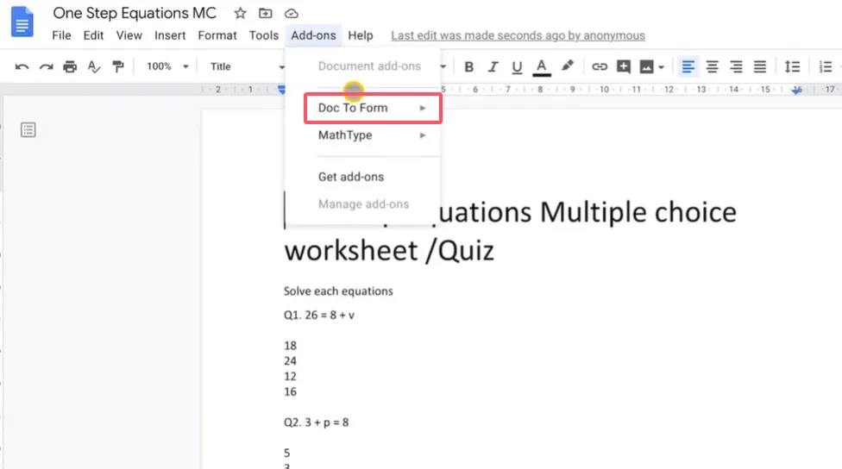Toggle bold formatting
Image resolution: width=842 pixels, height=469 pixels.
coord(469,66)
